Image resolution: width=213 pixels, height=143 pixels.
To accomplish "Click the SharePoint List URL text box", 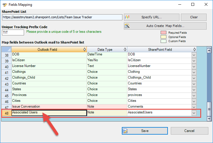I will pyautogui.click(x=62, y=17).
